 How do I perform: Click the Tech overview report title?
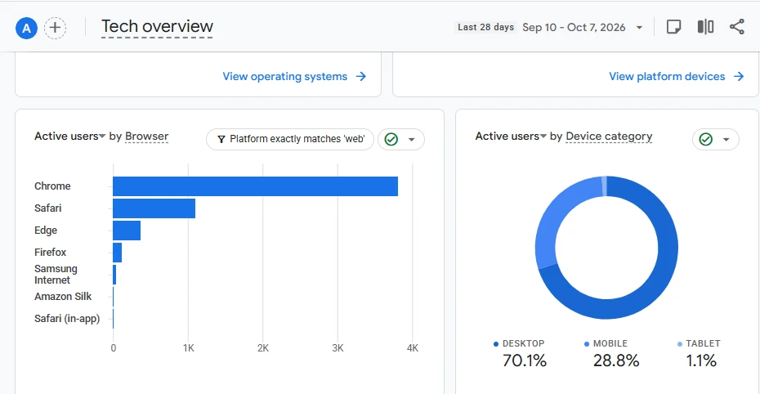coord(157,27)
